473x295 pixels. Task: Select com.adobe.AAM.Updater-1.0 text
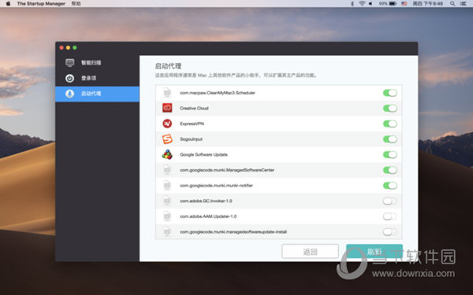(x=208, y=216)
